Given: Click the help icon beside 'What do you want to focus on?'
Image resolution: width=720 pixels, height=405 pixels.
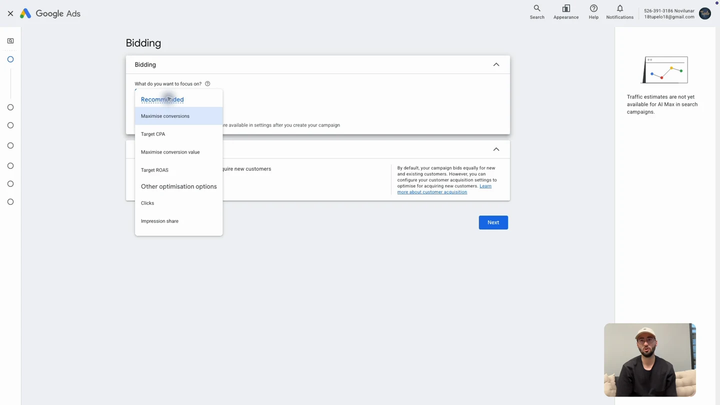Looking at the screenshot, I should (207, 83).
